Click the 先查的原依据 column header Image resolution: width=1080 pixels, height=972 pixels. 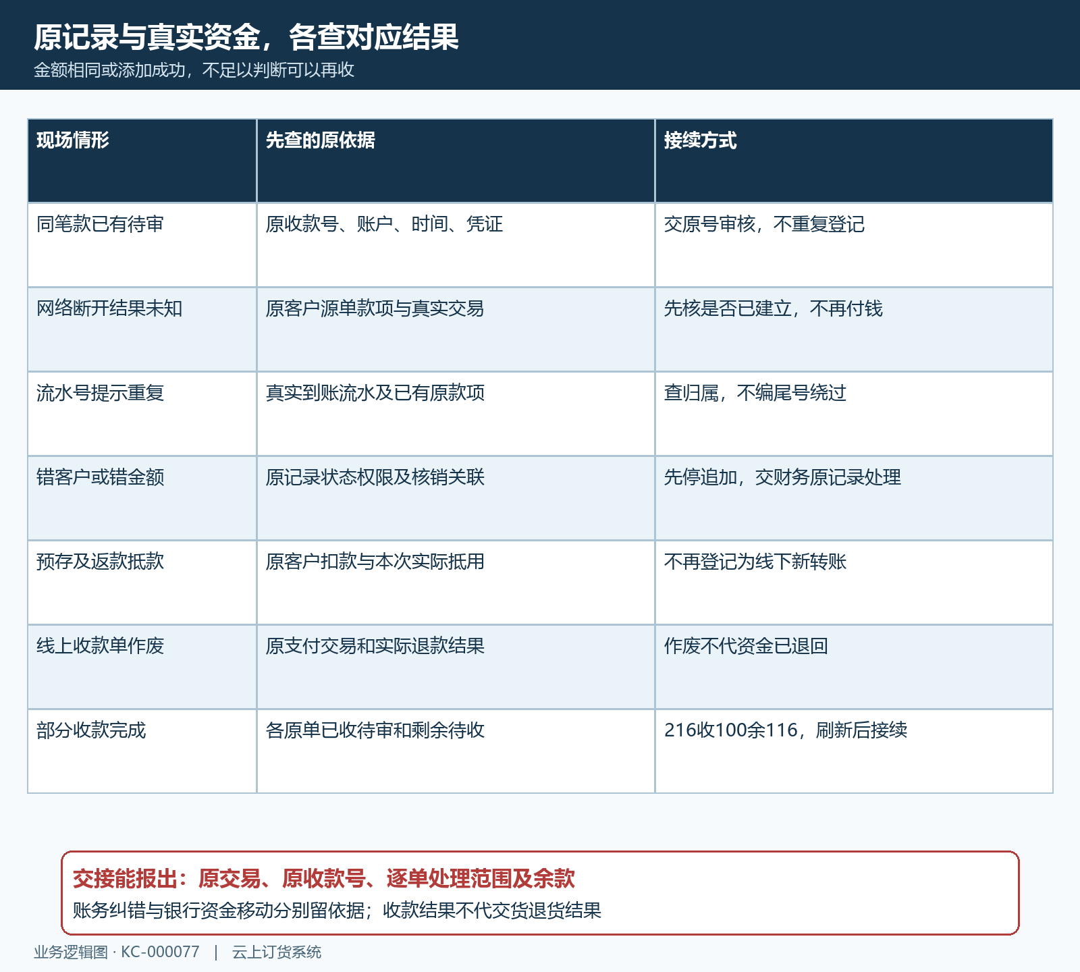(x=456, y=161)
